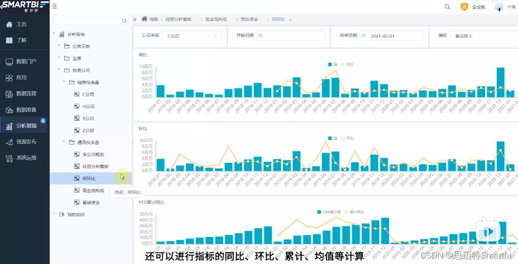Collapse the 分析报表 tree node
518x264 pixels.
[x=54, y=33]
